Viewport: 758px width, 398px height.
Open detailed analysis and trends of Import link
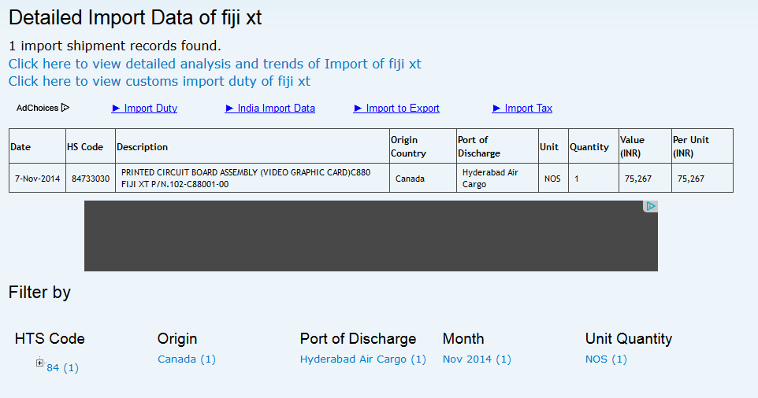pyautogui.click(x=215, y=64)
